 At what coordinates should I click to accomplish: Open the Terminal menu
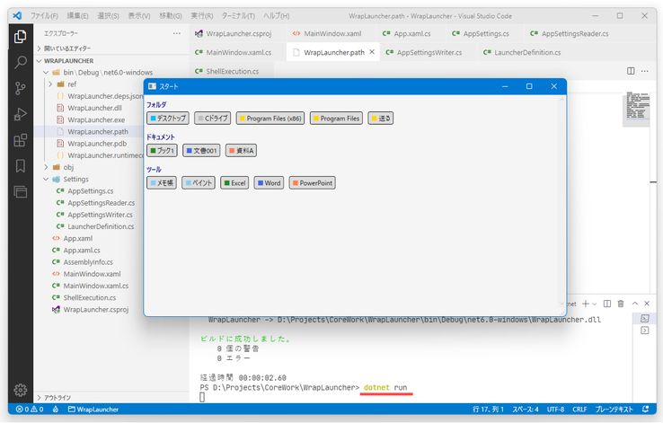238,15
